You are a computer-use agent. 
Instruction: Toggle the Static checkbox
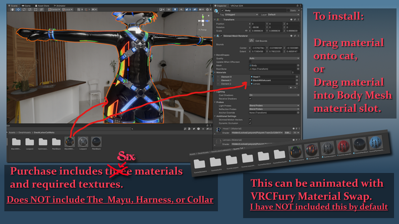[x=289, y=10]
